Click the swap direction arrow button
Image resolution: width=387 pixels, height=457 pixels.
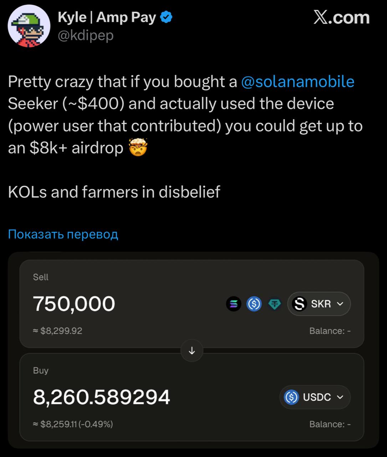[192, 351]
